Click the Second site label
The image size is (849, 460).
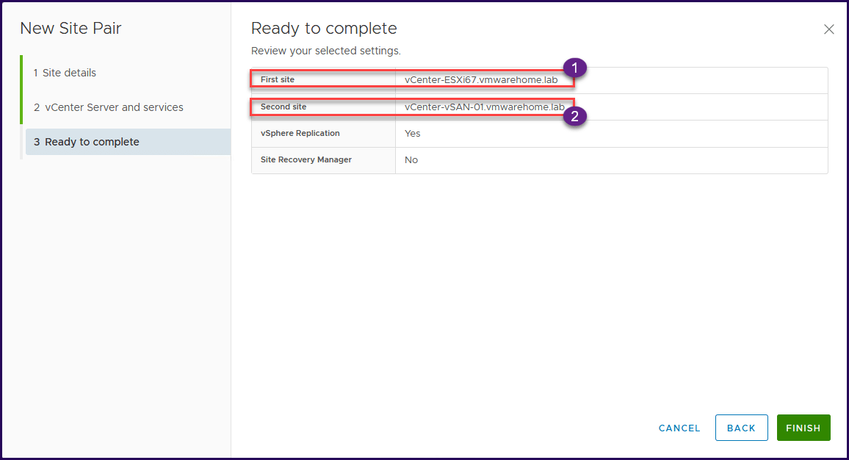(x=283, y=107)
